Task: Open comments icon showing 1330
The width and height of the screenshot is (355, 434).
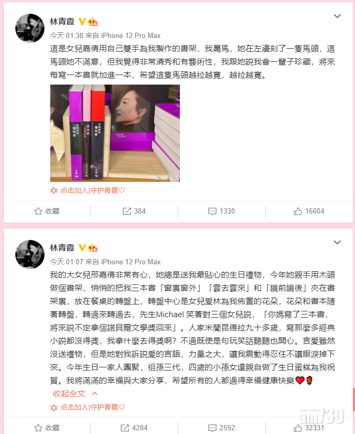Action: 212,211
